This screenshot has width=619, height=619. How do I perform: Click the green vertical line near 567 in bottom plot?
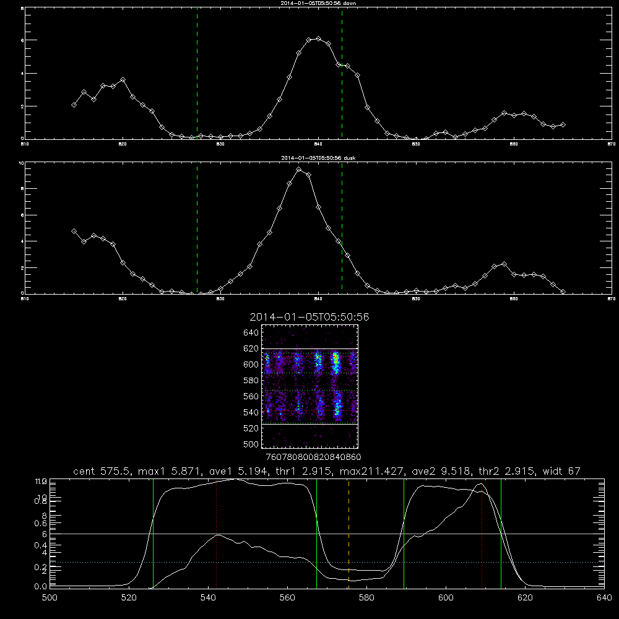tap(316, 533)
